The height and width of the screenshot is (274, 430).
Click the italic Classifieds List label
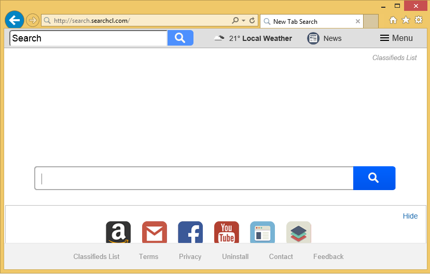point(394,58)
